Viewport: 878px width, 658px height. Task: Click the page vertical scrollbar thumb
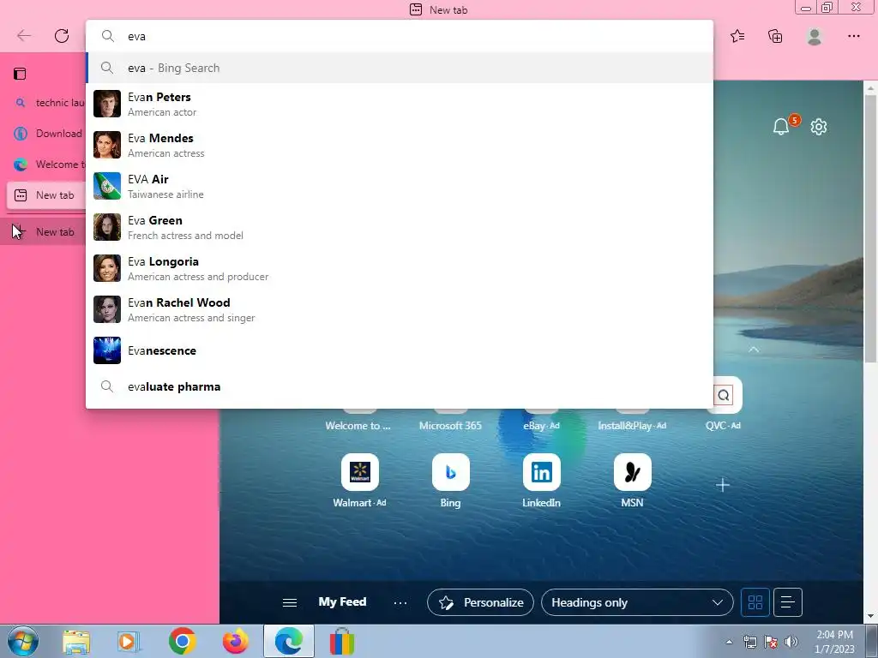pos(870,228)
